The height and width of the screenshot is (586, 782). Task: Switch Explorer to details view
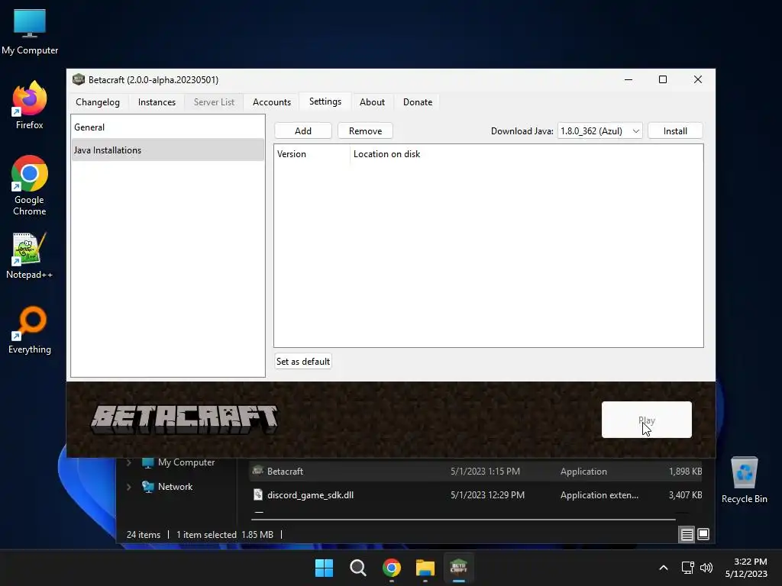687,535
